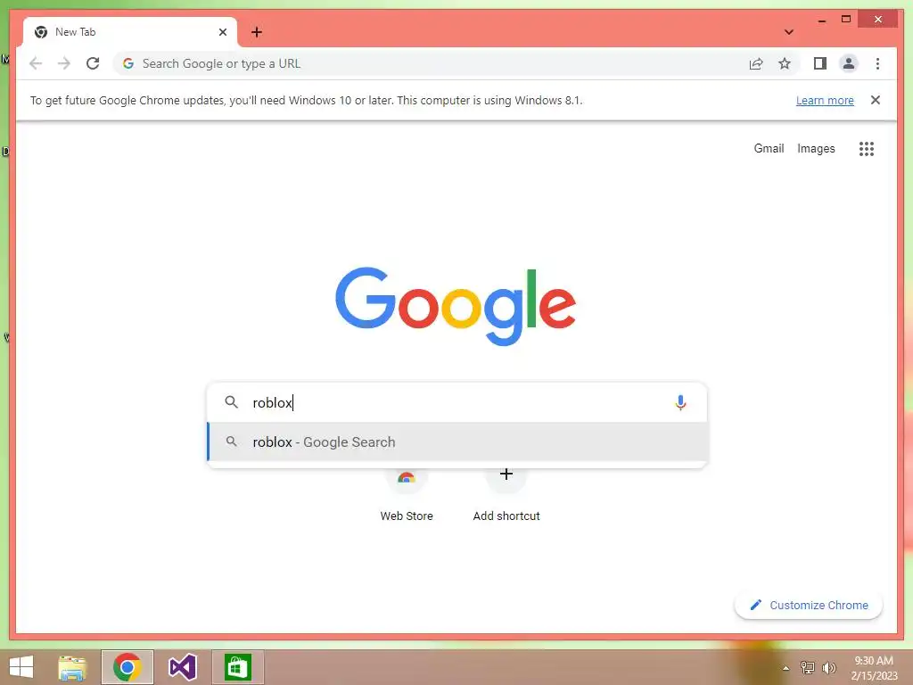
Task: Launch Visual Studio from the taskbar
Action: 182,667
